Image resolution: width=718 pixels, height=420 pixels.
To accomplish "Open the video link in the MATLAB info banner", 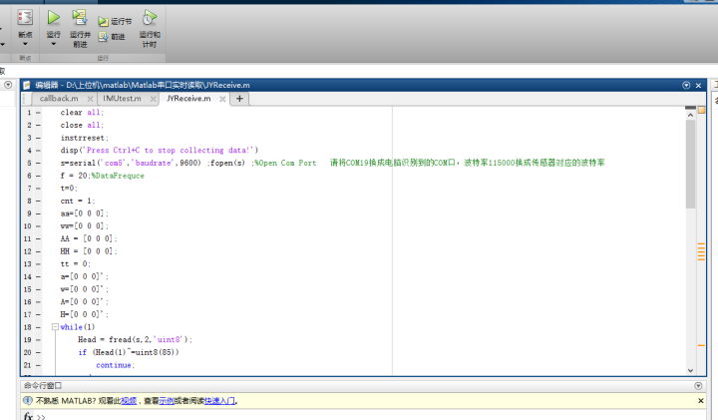I will coord(129,401).
